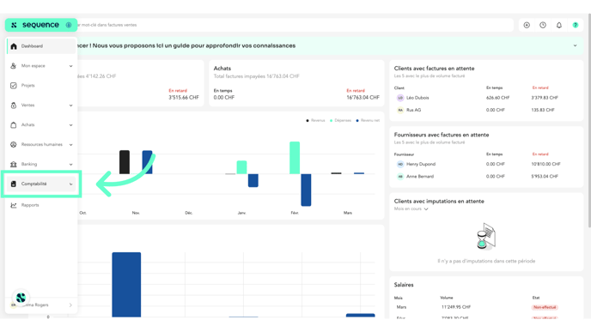591x332 pixels.
Task: Toggle the Dépenses legend marker
Action: 332,120
